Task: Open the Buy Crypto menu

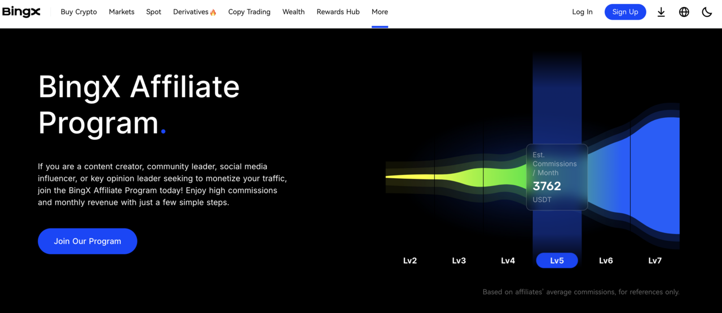Action: (79, 12)
